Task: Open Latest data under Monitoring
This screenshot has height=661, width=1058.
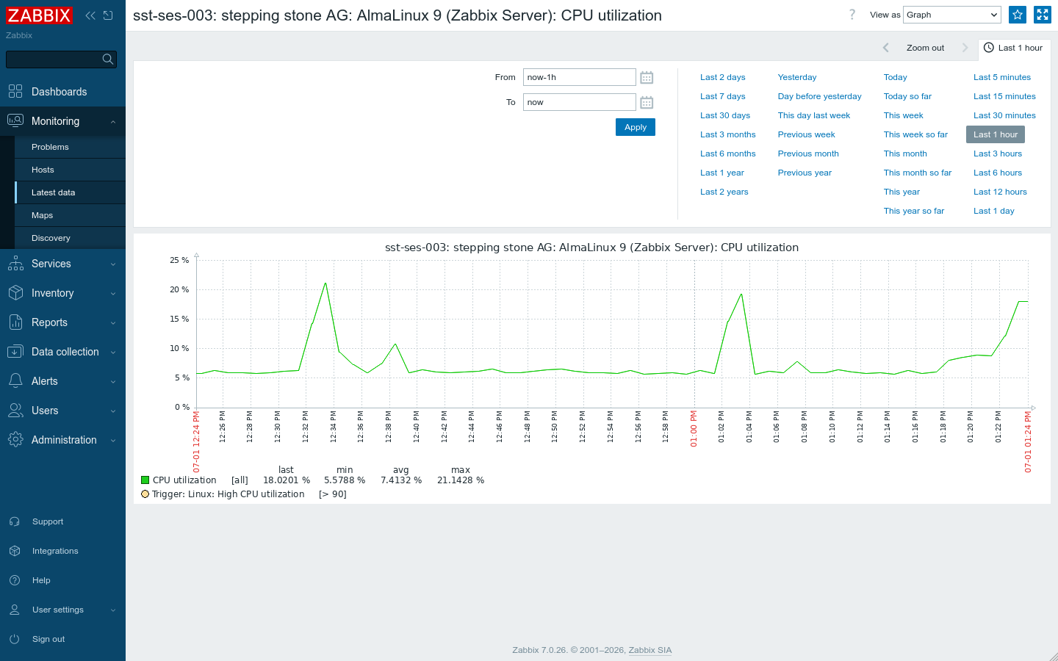Action: coord(70,192)
